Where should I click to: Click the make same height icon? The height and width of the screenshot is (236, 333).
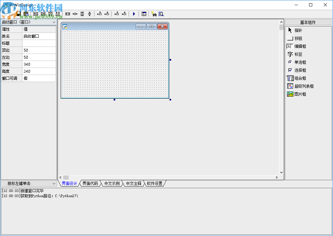click(x=82, y=14)
